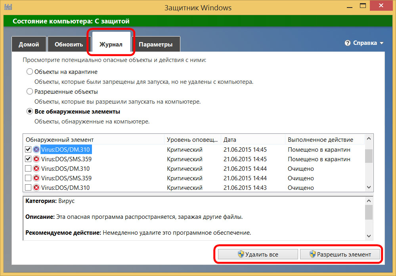Click the 'Описание' line in details pane

tap(134, 217)
